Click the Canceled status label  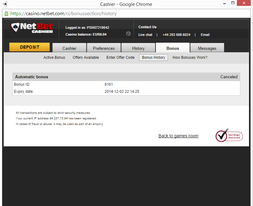coord(229,77)
